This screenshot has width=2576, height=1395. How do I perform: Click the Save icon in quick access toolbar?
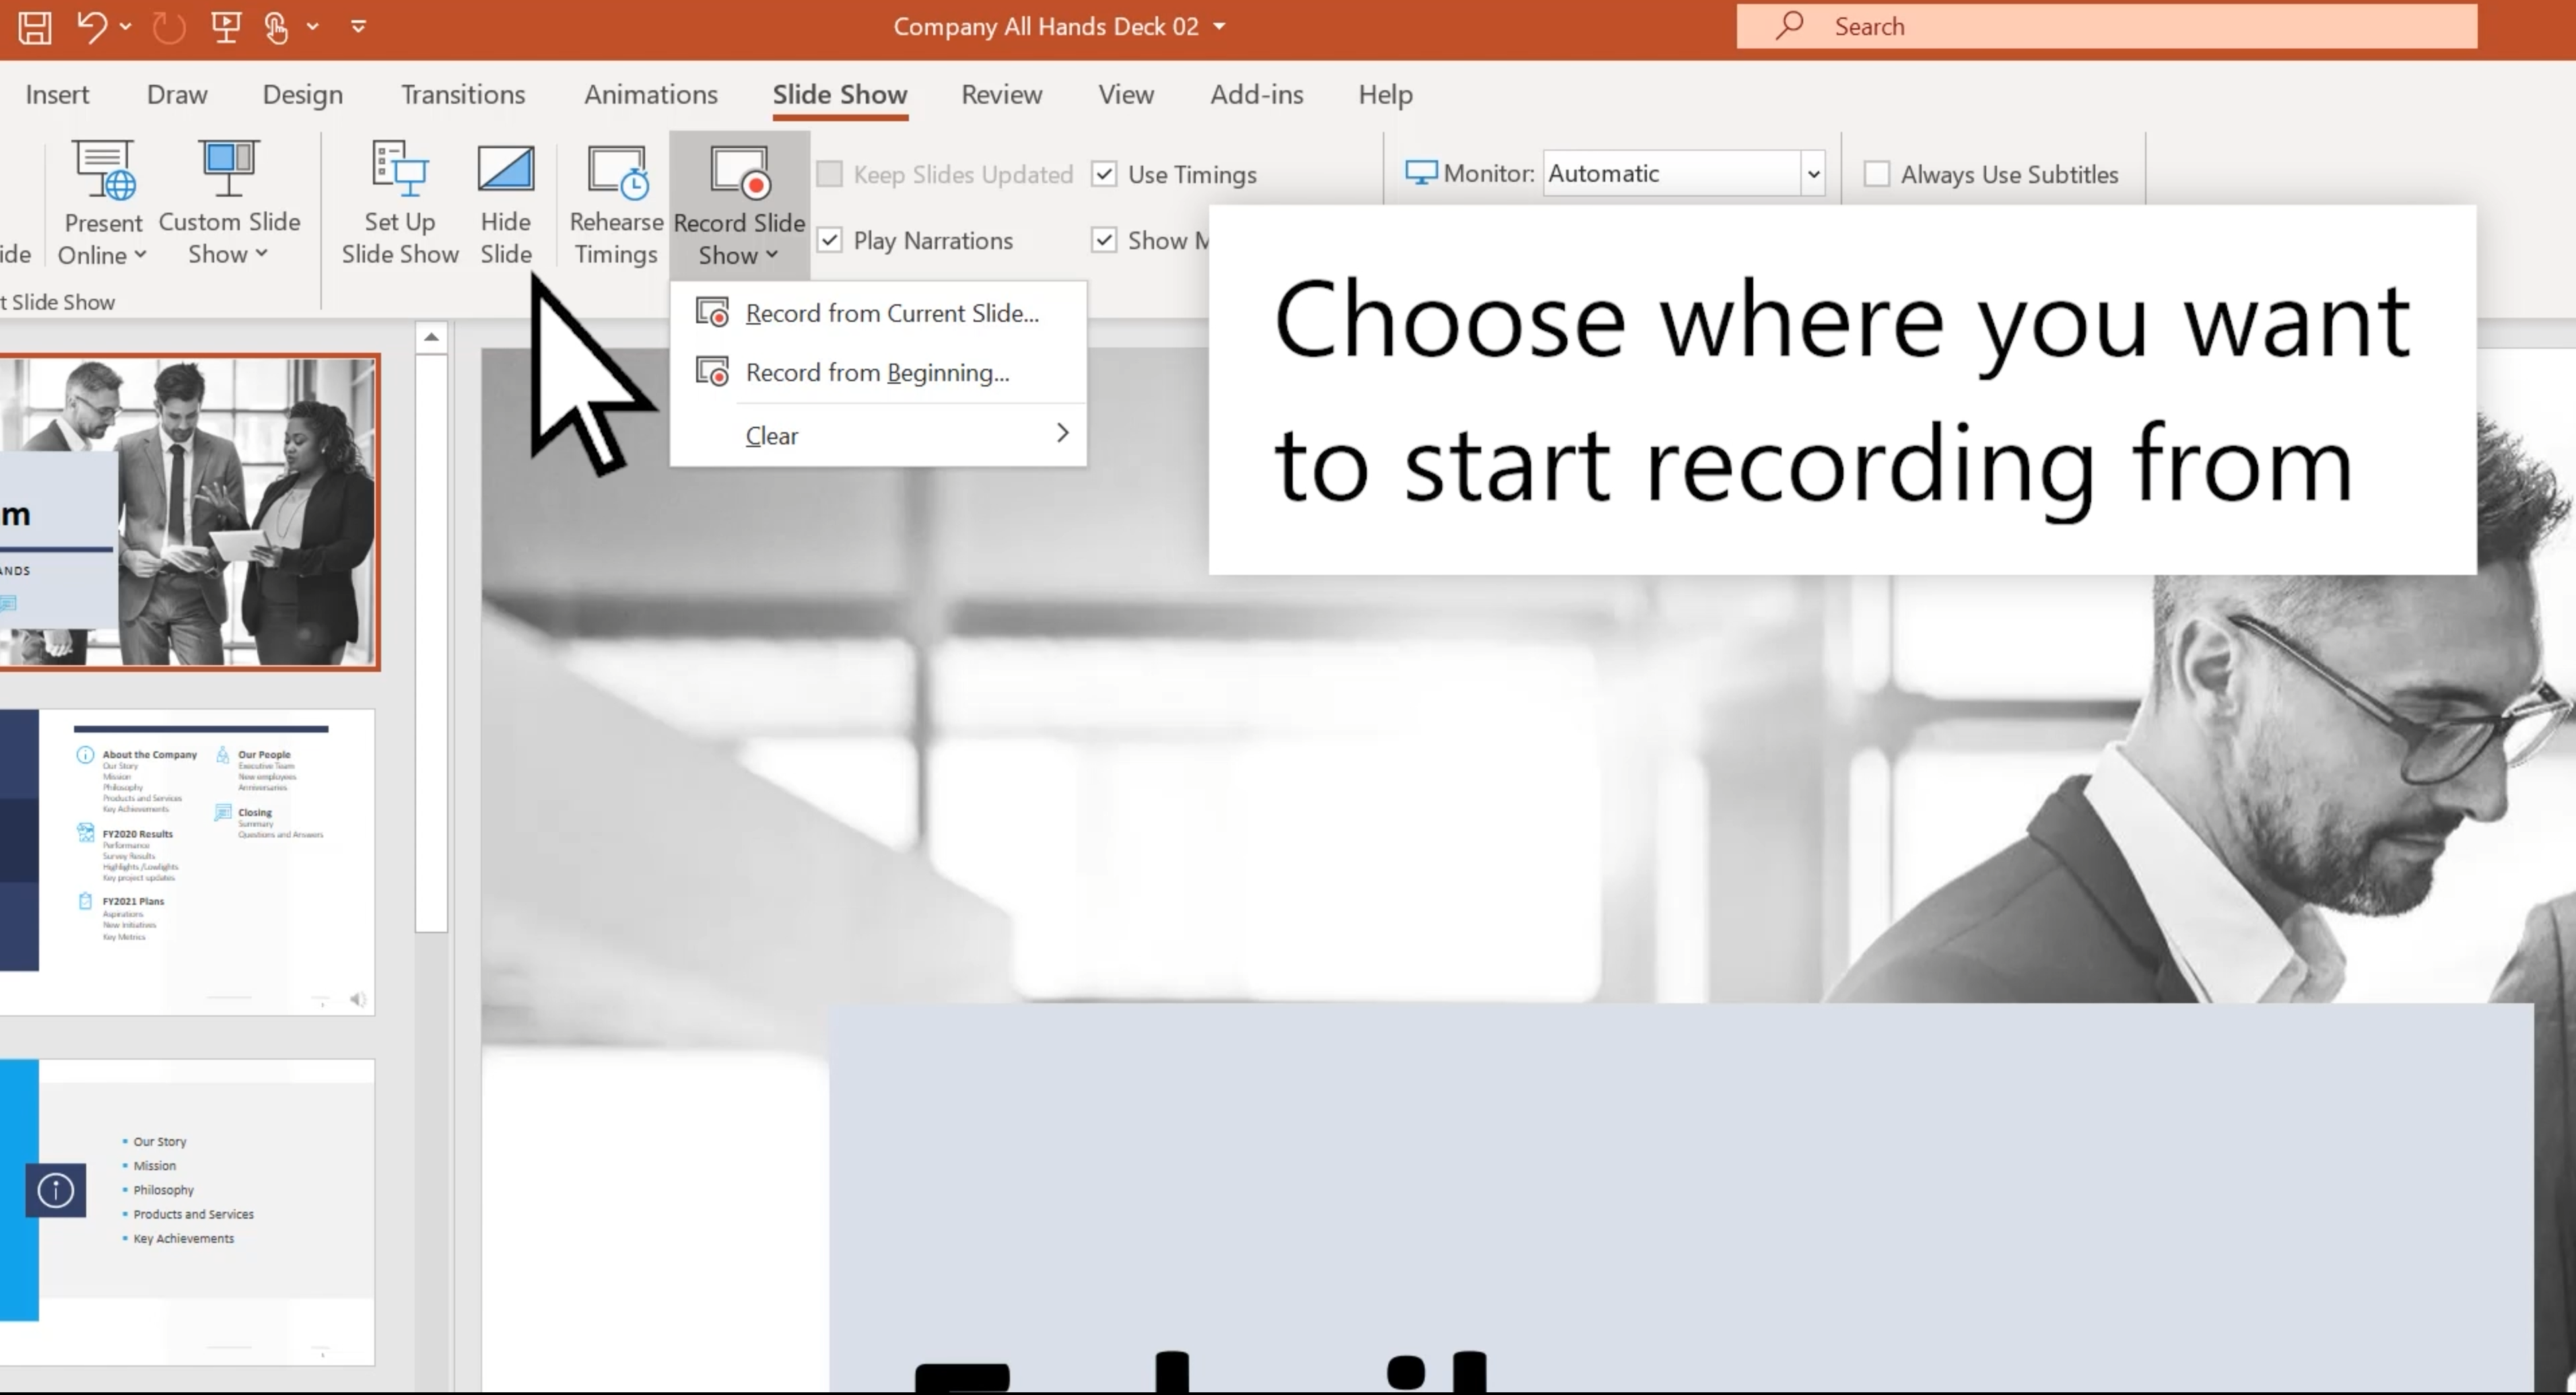(35, 27)
